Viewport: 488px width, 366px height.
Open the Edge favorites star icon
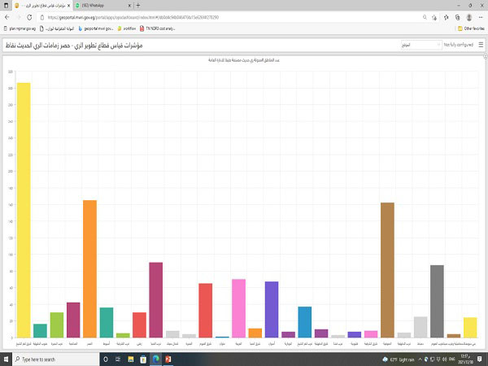434,16
